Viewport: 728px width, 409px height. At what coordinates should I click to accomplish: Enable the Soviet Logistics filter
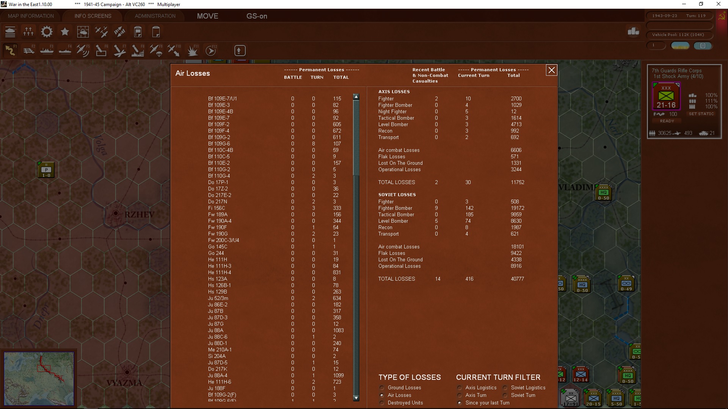pyautogui.click(x=505, y=388)
